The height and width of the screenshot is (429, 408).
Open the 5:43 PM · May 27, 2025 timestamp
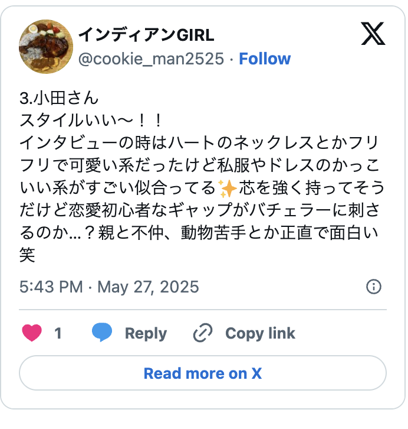coord(109,287)
